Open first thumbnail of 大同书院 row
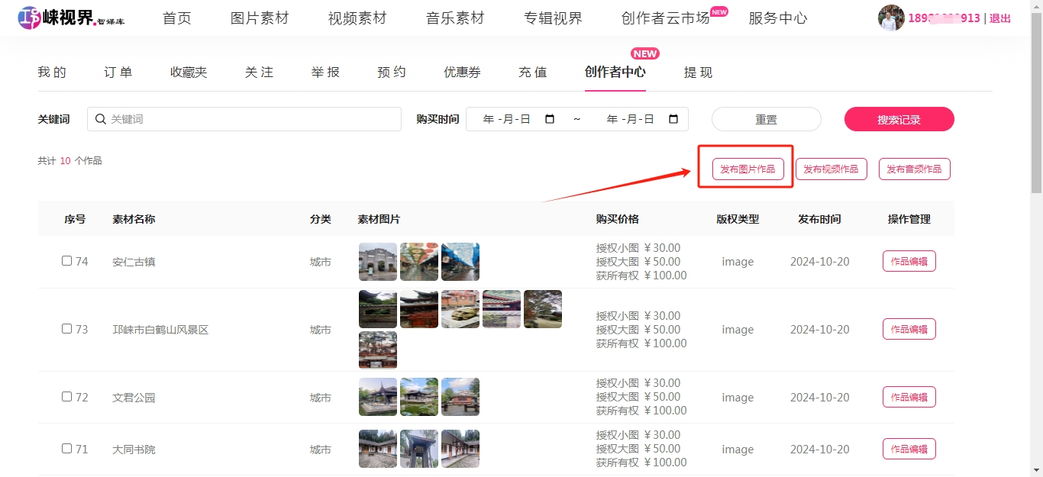Image resolution: width=1043 pixels, height=477 pixels. [377, 449]
